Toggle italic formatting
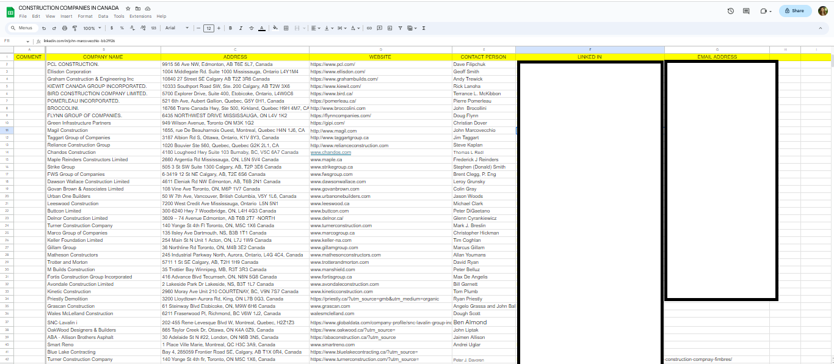The height and width of the screenshot is (364, 834). 241,28
